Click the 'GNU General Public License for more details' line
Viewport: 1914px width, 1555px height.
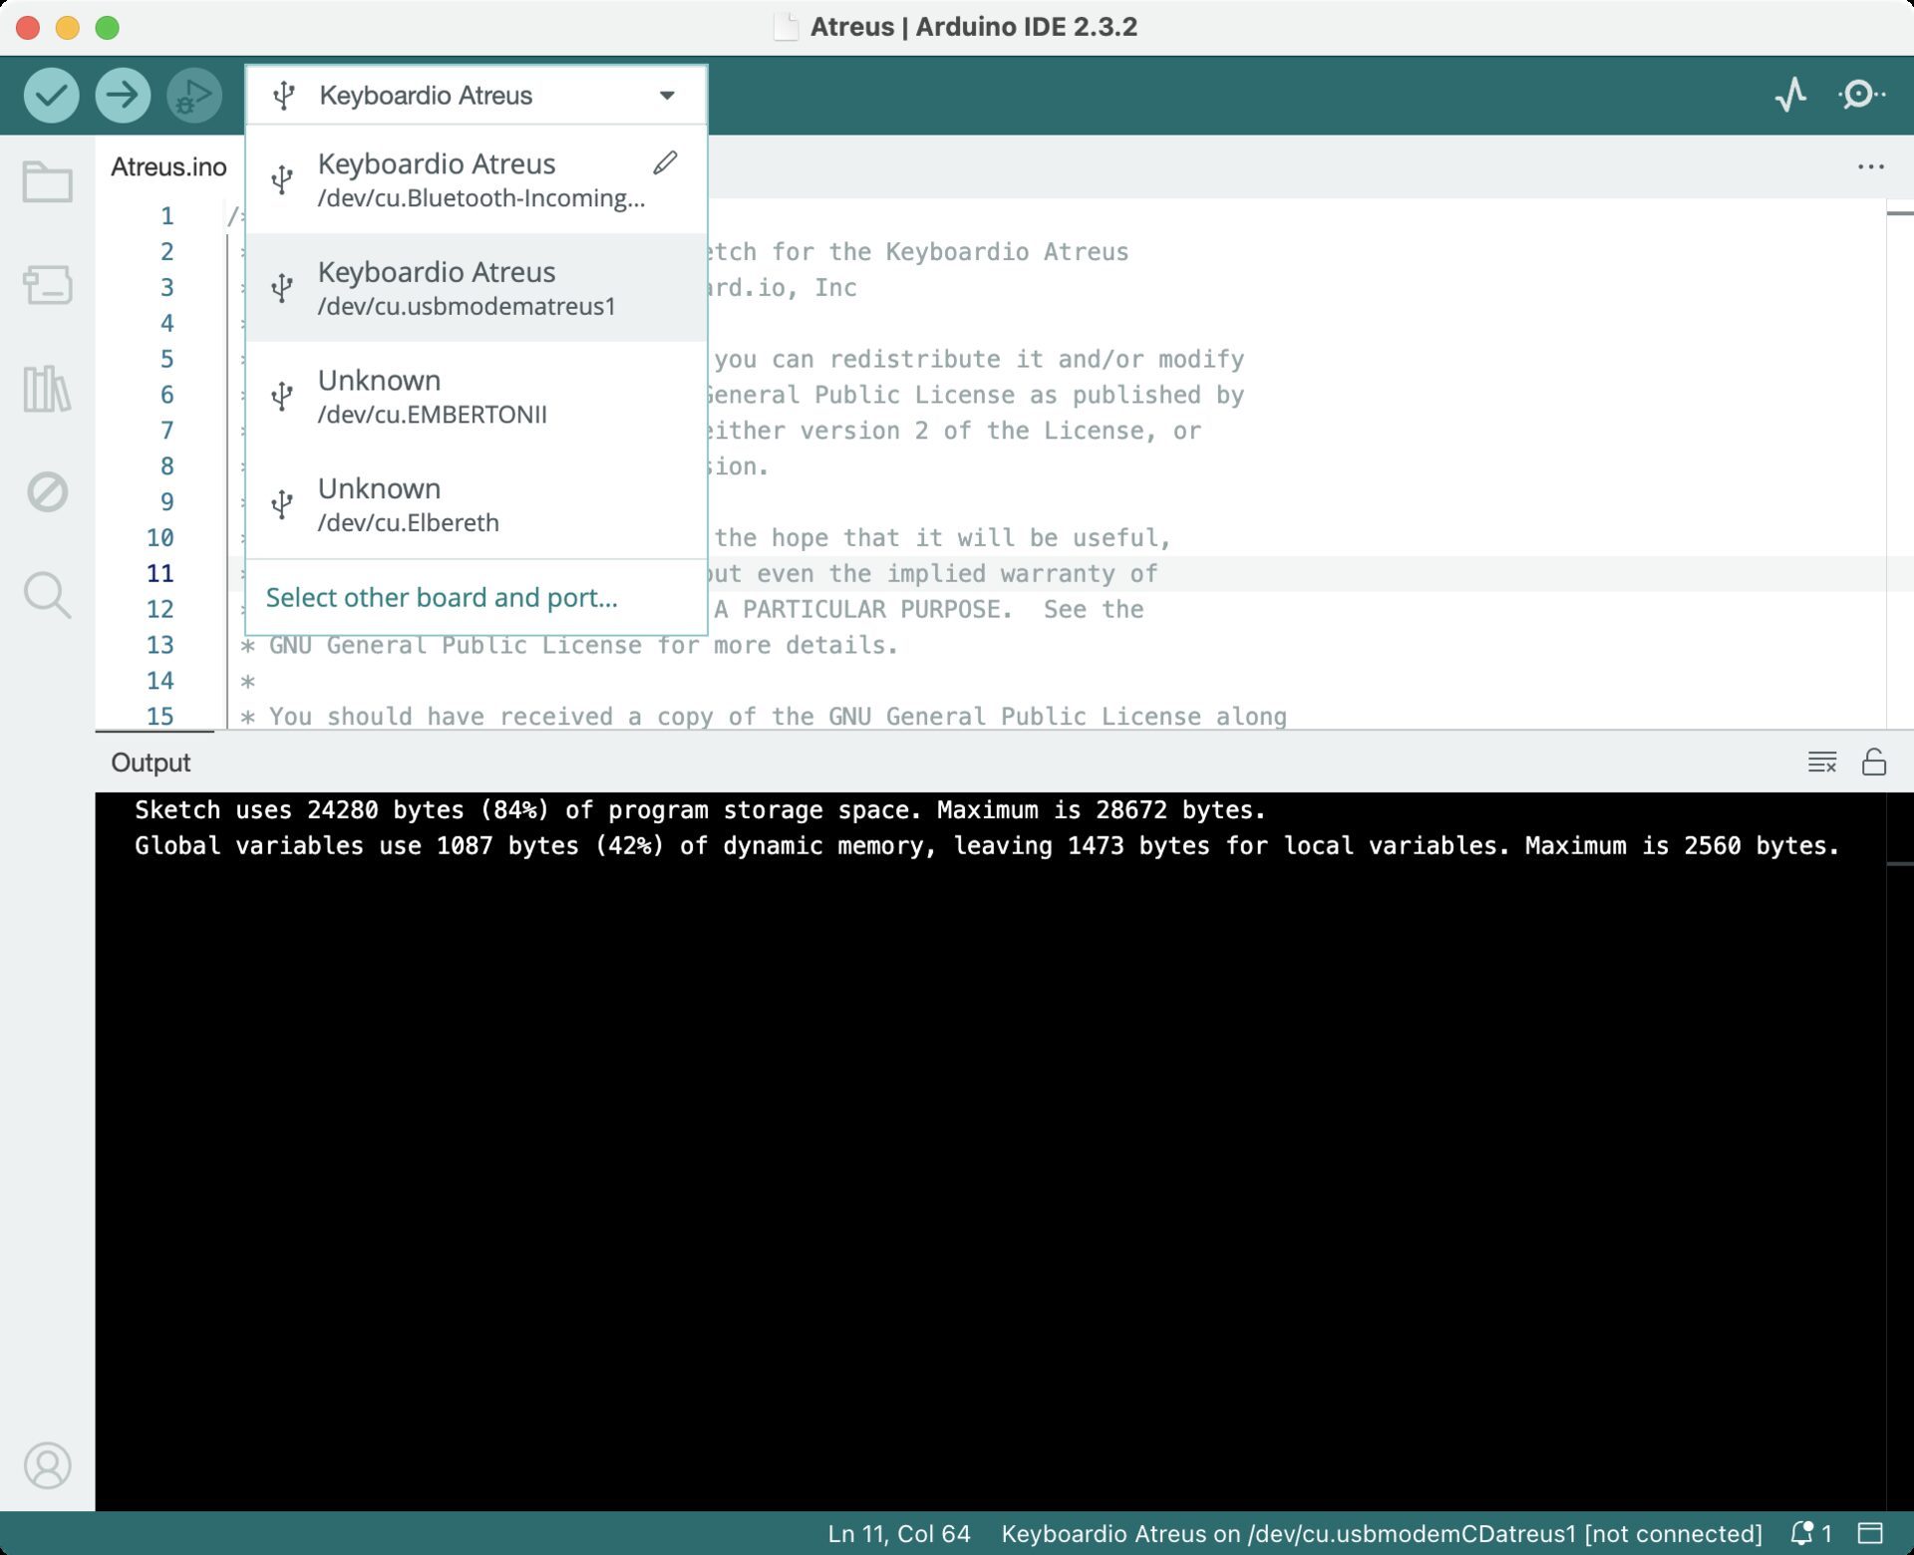tap(570, 645)
